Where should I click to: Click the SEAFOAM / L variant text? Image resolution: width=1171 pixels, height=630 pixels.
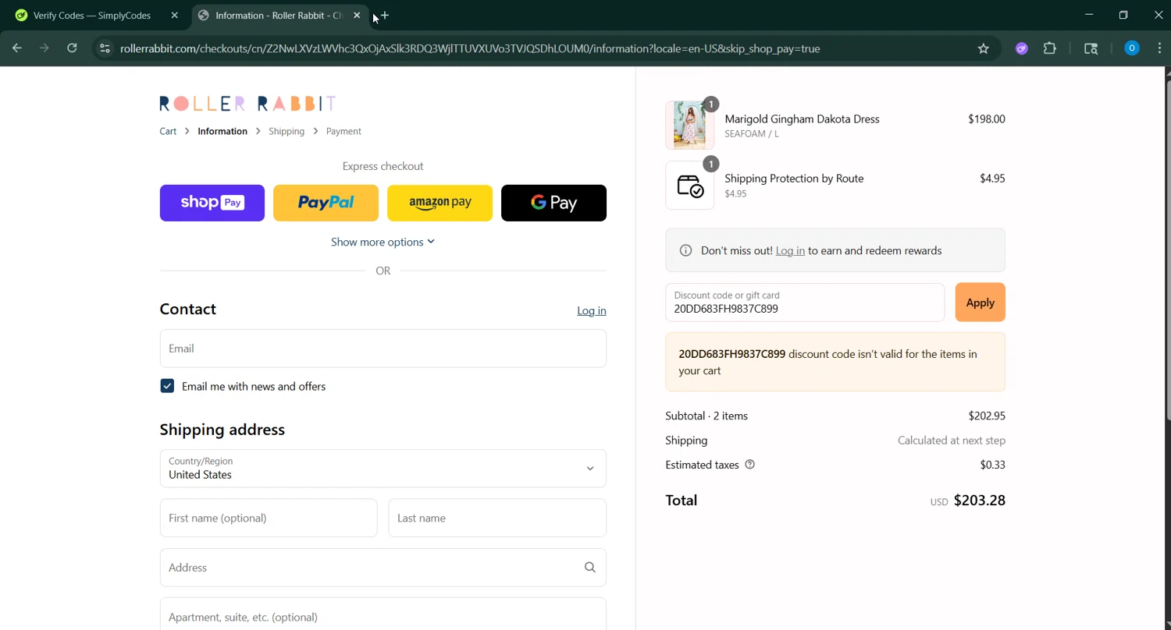[x=752, y=133]
